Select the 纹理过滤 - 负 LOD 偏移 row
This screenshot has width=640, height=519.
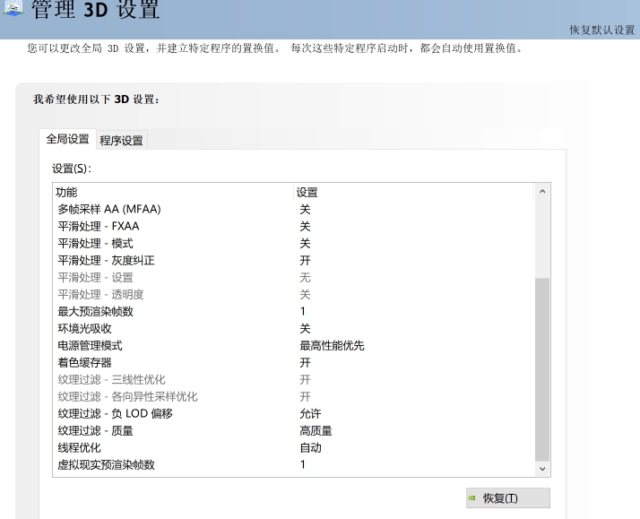pyautogui.click(x=294, y=414)
